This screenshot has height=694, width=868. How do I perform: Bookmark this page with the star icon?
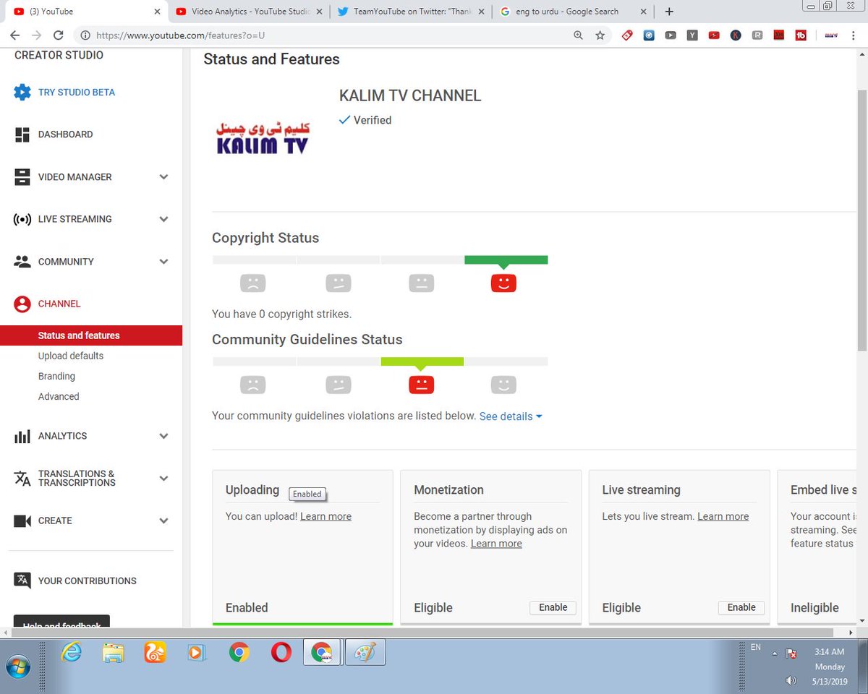[600, 35]
